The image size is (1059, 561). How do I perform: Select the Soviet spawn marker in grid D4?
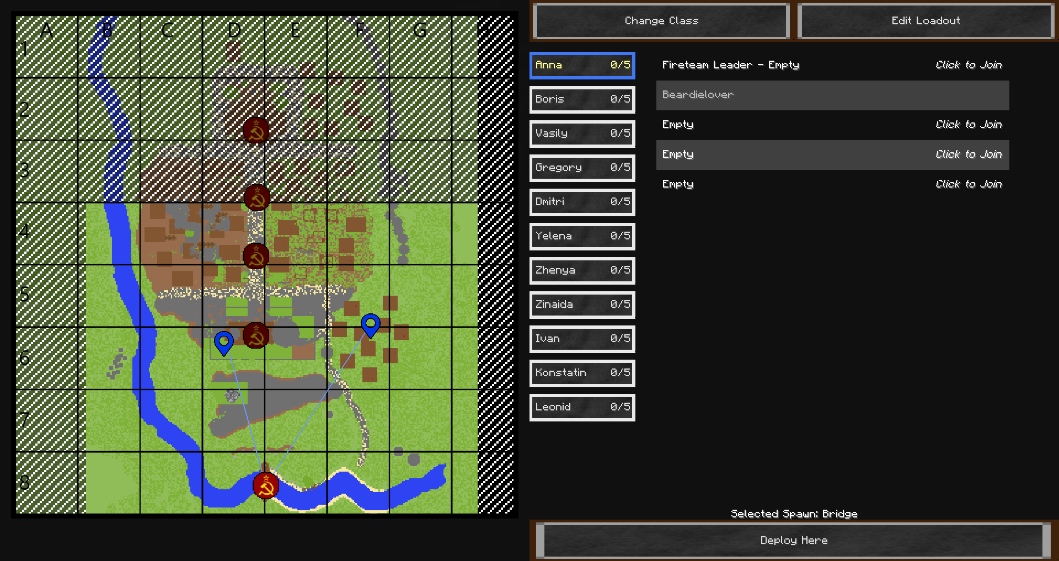(256, 256)
